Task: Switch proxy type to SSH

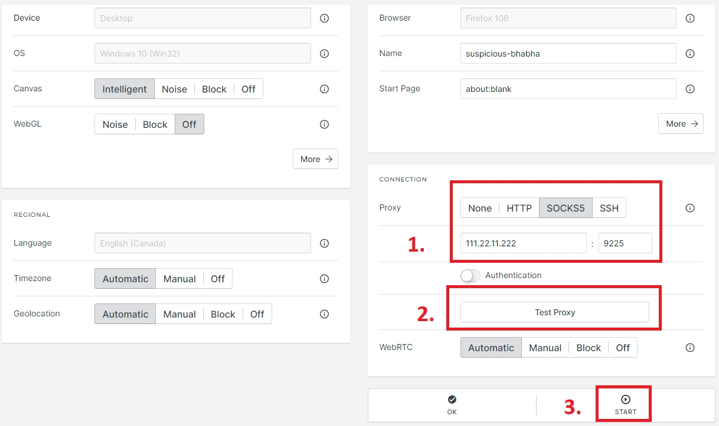Action: (x=609, y=208)
